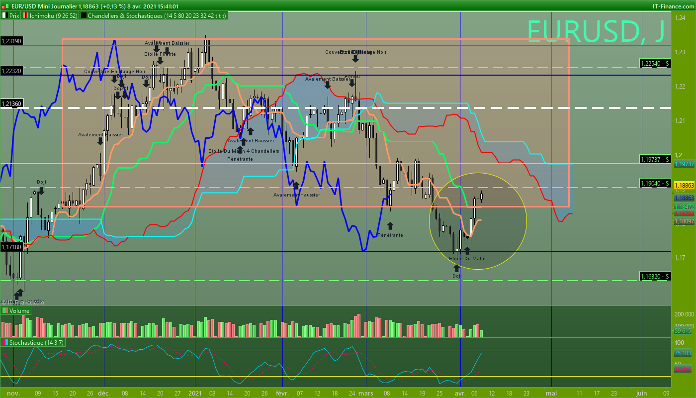Viewport: 696px width, 398px height.
Task: Click the Etoile Filante pattern label
Action: (160, 54)
